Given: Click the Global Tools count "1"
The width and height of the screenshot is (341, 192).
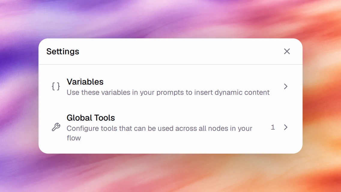Looking at the screenshot, I should coord(273,127).
